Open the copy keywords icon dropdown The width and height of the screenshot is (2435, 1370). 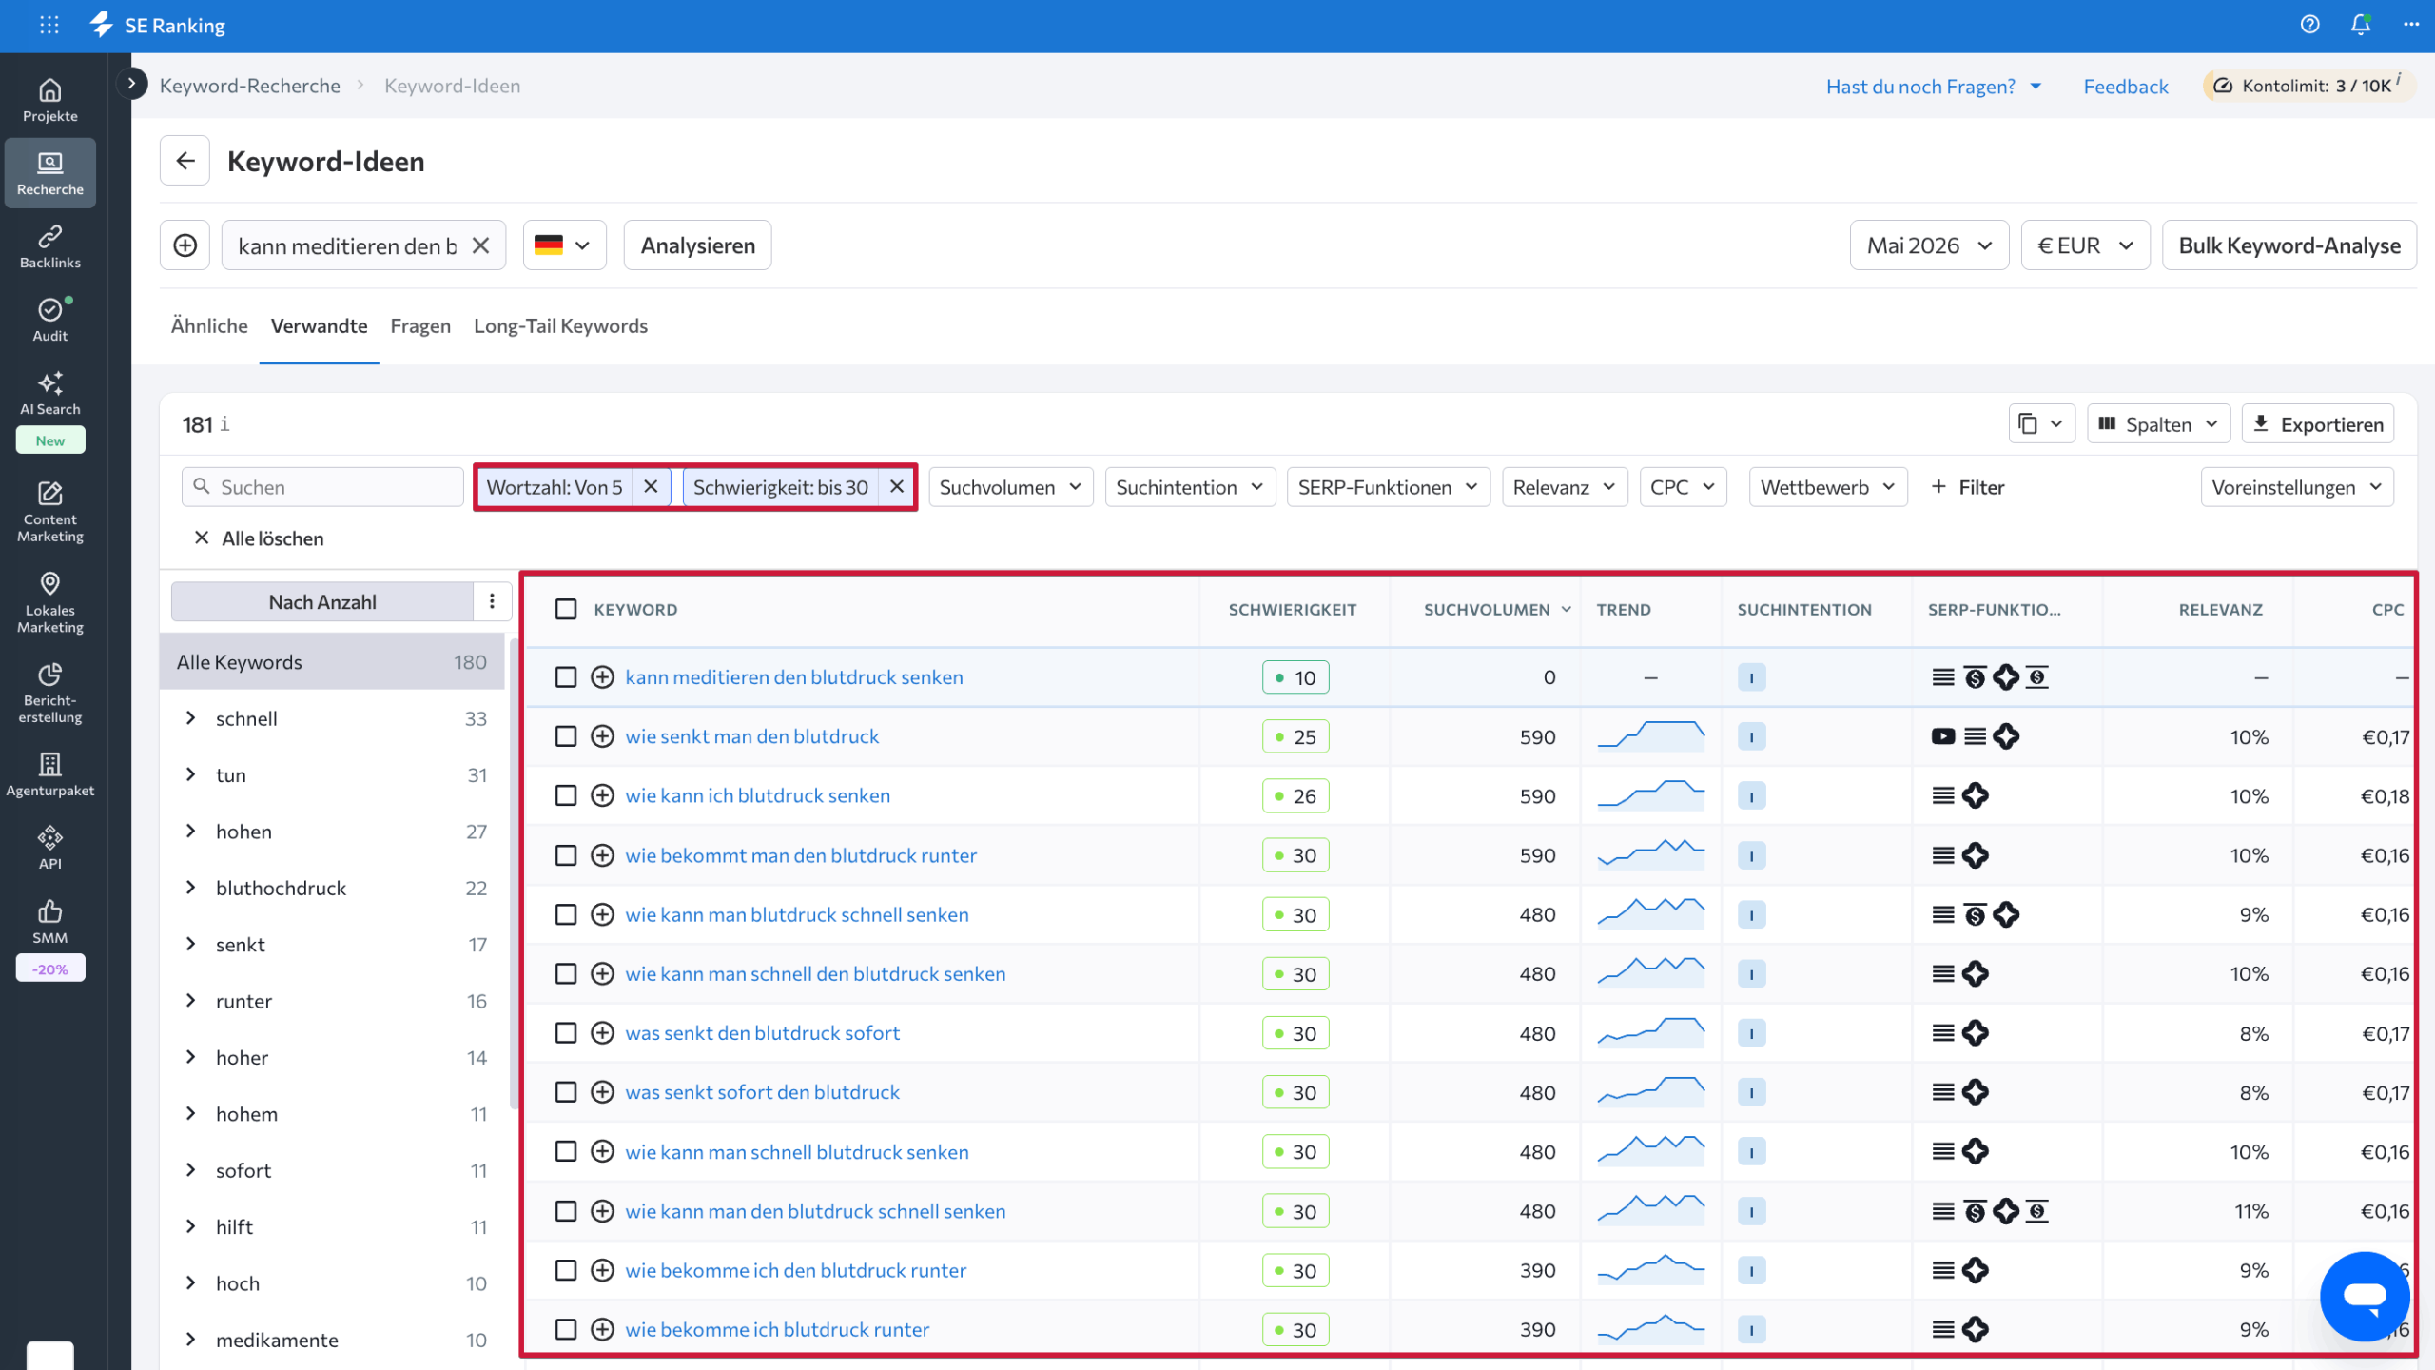click(x=2041, y=424)
